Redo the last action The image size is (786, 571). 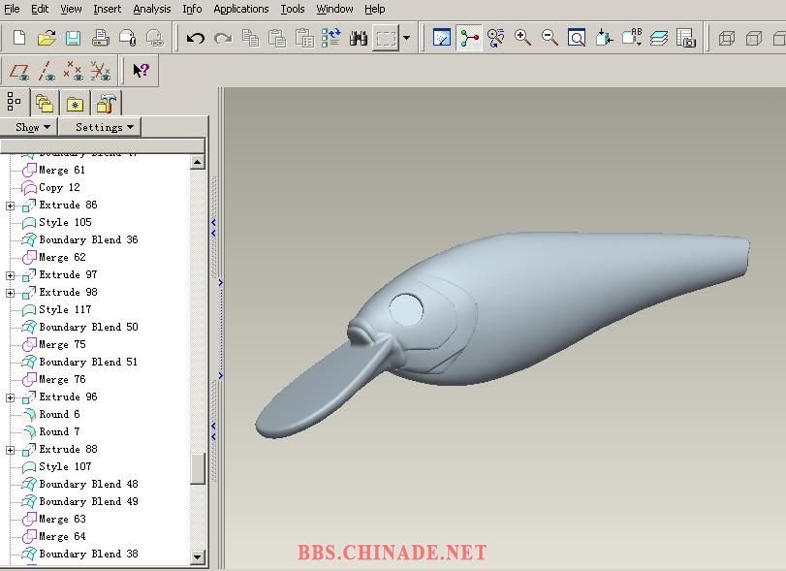223,38
